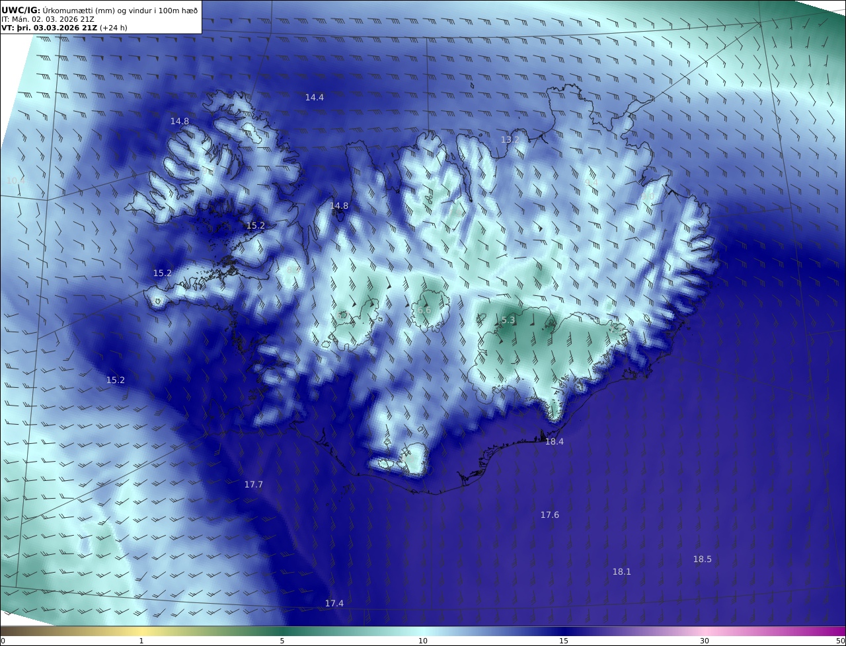846x646 pixels.
Task: Click the '15' tick on the color scale
Action: click(x=564, y=641)
